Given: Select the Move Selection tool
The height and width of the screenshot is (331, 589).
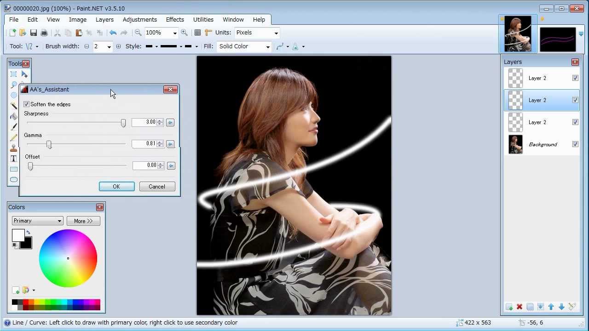Looking at the screenshot, I should (x=24, y=74).
